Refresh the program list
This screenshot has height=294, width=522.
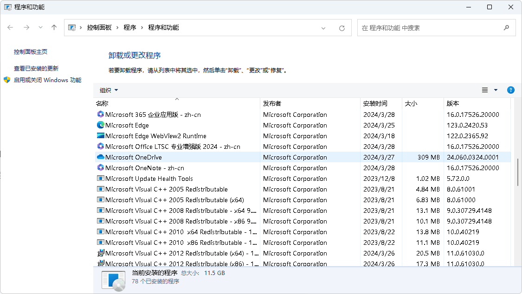click(342, 28)
